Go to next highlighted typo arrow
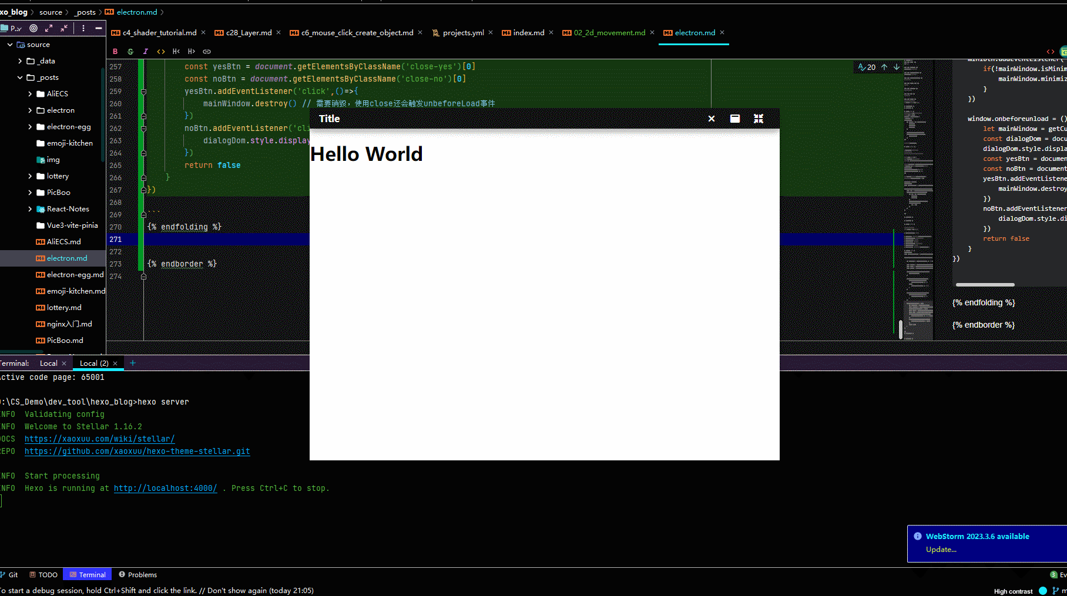Screen dimensions: 1067x596 tap(897, 67)
